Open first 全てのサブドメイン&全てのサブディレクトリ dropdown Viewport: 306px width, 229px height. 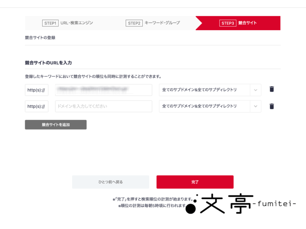(x=210, y=90)
